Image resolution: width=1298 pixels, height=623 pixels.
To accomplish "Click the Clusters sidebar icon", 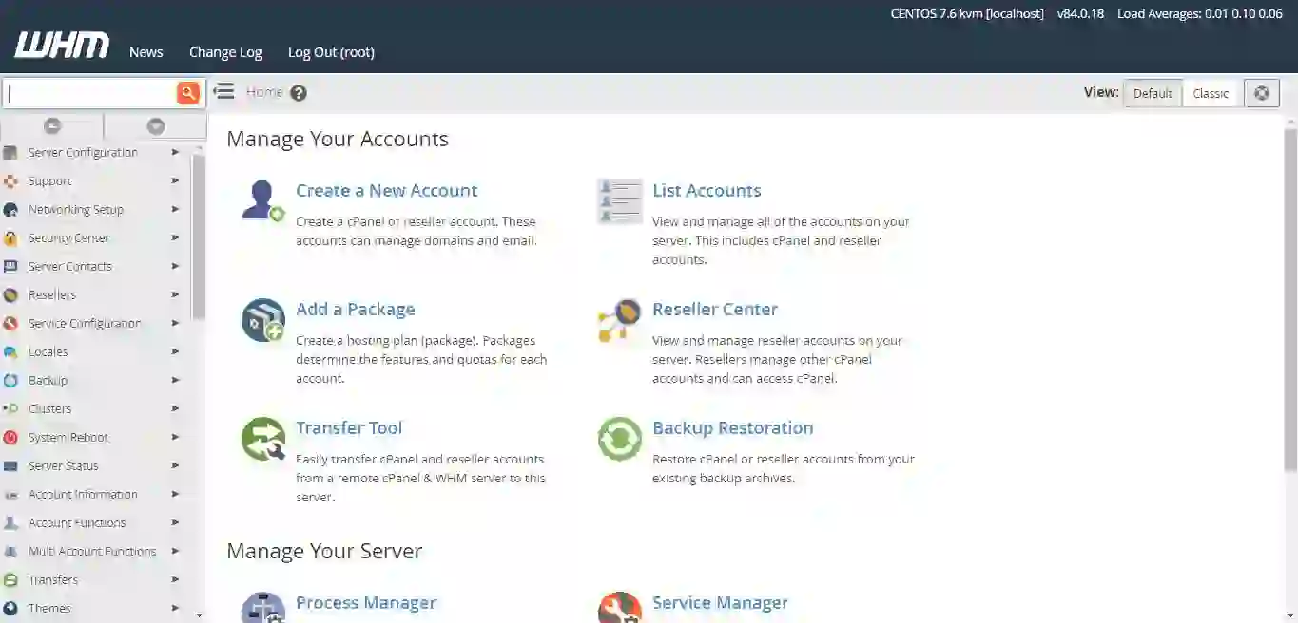I will (10, 409).
